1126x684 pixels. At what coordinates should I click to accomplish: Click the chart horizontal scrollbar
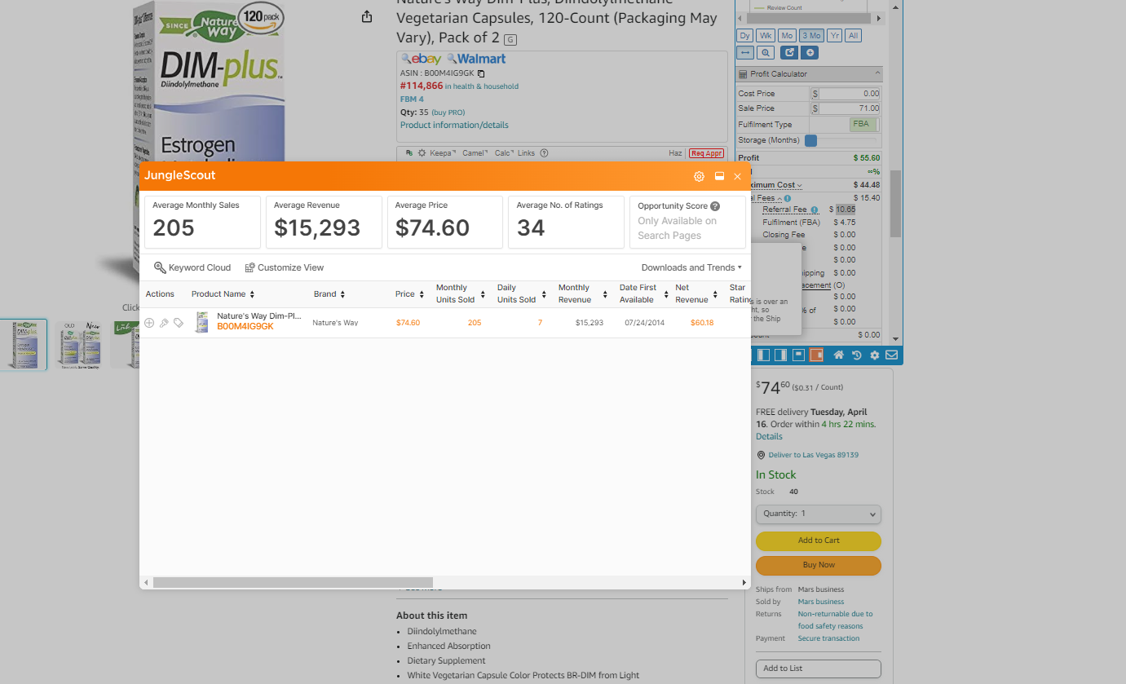(810, 18)
